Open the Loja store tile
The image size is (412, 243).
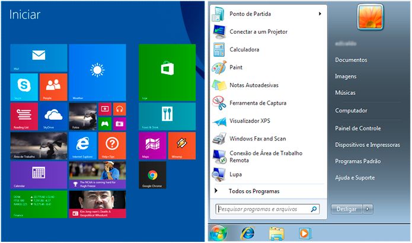point(167,72)
